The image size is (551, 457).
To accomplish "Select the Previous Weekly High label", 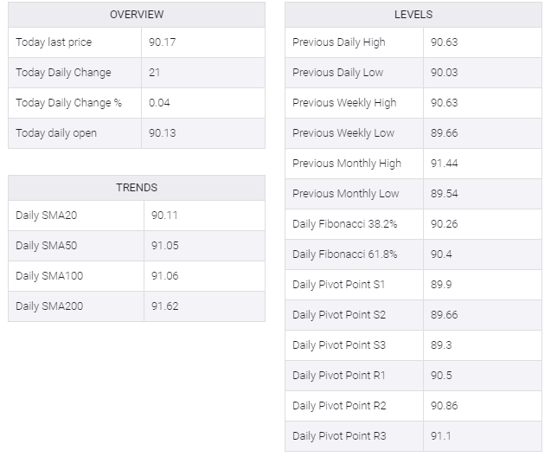I will (x=344, y=103).
